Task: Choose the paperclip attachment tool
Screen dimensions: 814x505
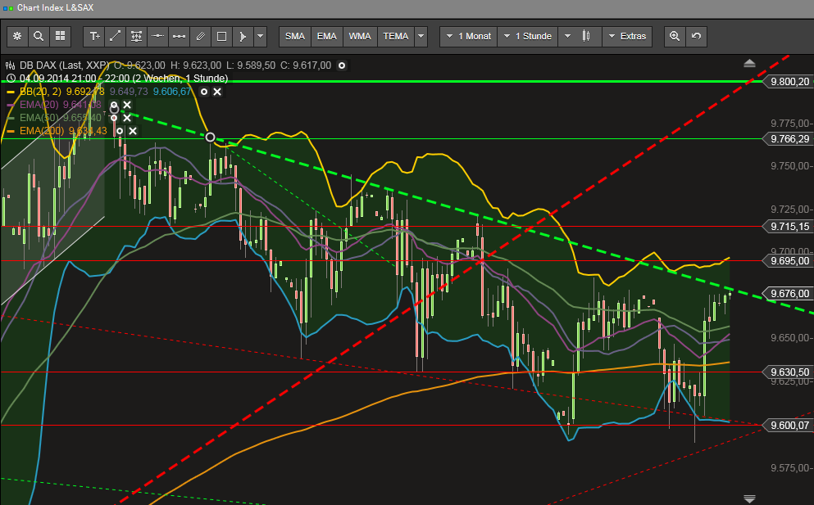Action: 200,36
